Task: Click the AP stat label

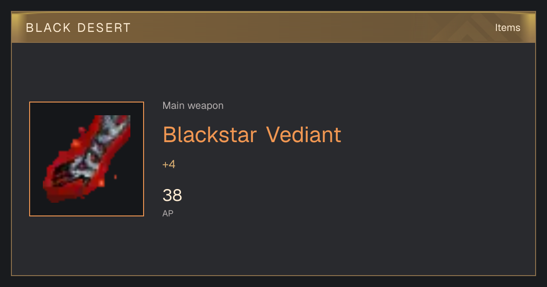Action: pos(168,213)
